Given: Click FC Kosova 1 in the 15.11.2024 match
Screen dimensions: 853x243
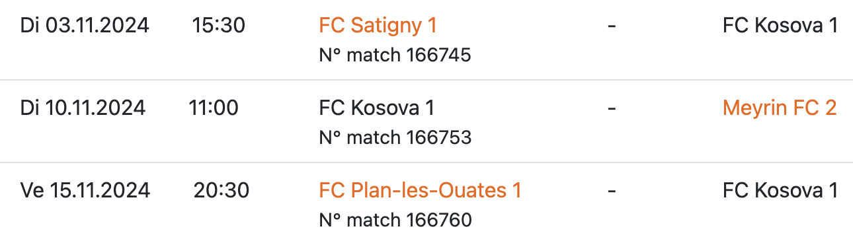Looking at the screenshot, I should click(x=780, y=190).
